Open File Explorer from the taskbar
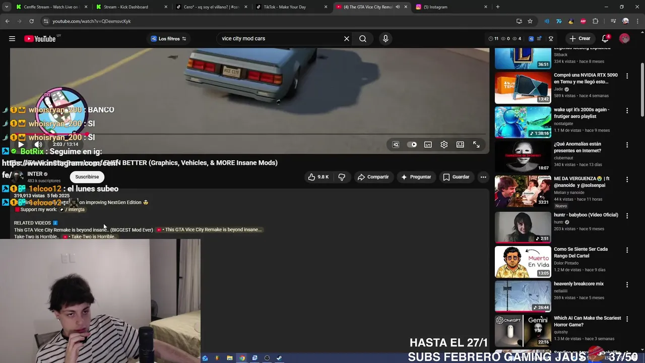The width and height of the screenshot is (645, 363). 230,358
